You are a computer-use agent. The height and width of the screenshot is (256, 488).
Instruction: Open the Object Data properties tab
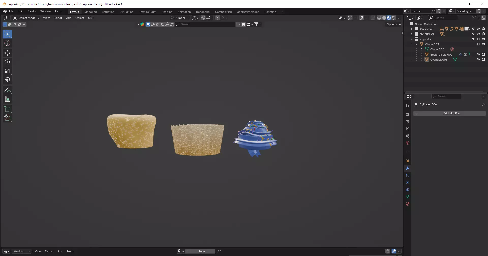pyautogui.click(x=408, y=197)
